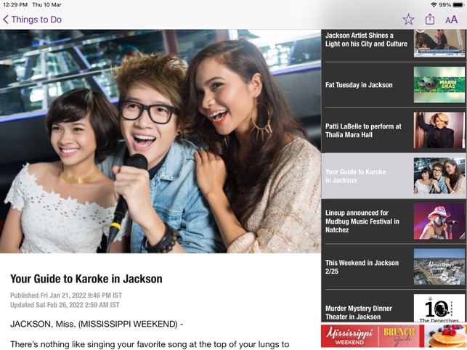Open This Weekend in Jackson 2/25
Image resolution: width=467 pixels, height=350 pixels.
394,267
